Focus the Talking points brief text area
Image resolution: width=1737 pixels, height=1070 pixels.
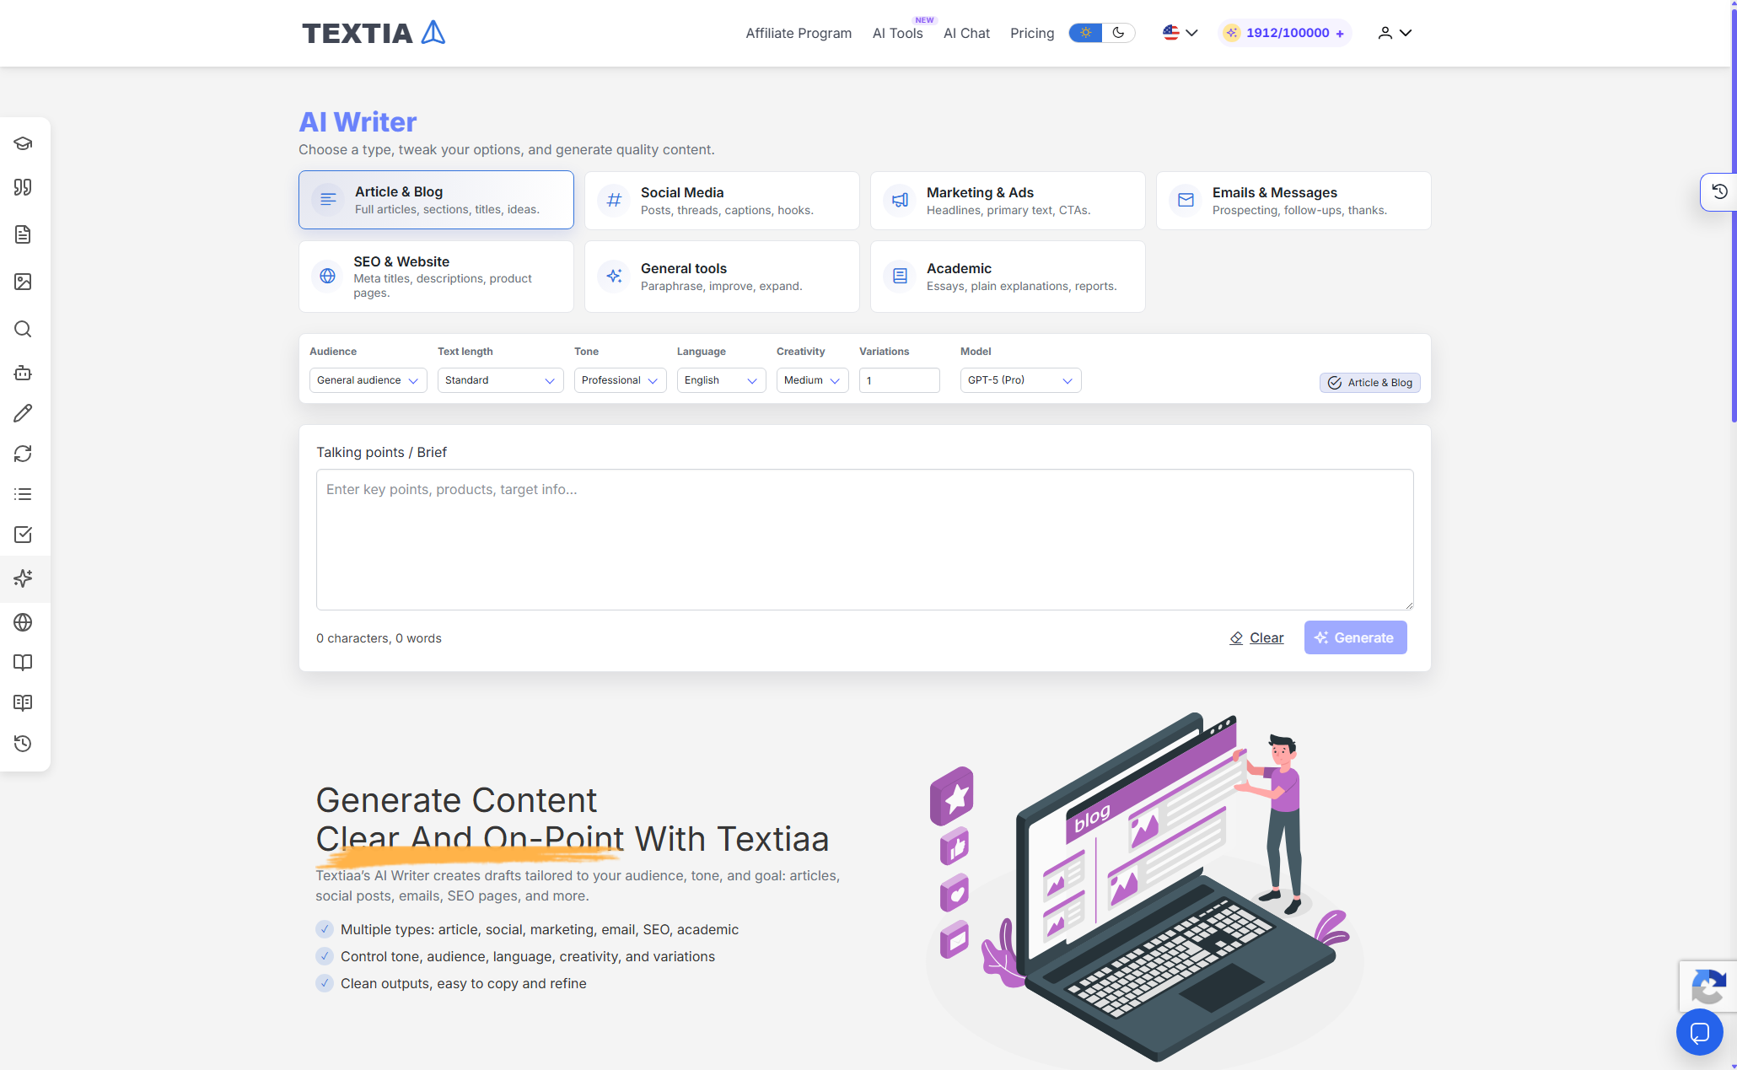pyautogui.click(x=864, y=540)
